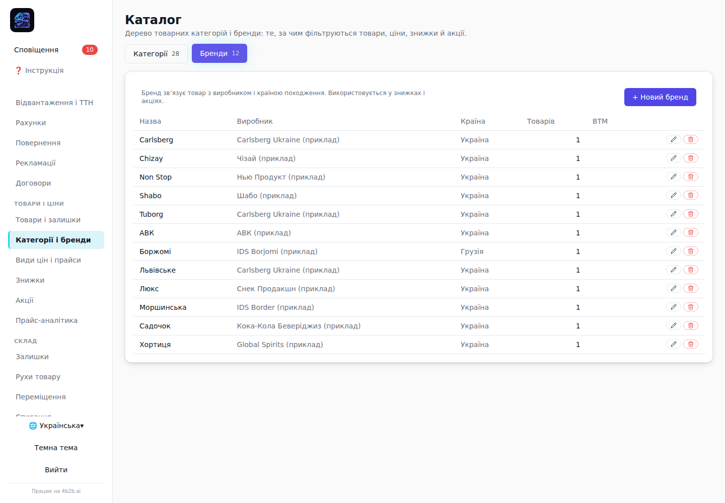Viewport: 725px width, 503px height.
Task: Click the Нью Продукт (приклад) cell
Action: pyautogui.click(x=281, y=177)
